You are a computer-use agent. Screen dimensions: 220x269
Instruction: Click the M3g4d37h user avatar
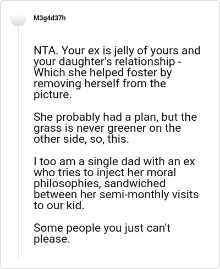(x=18, y=20)
